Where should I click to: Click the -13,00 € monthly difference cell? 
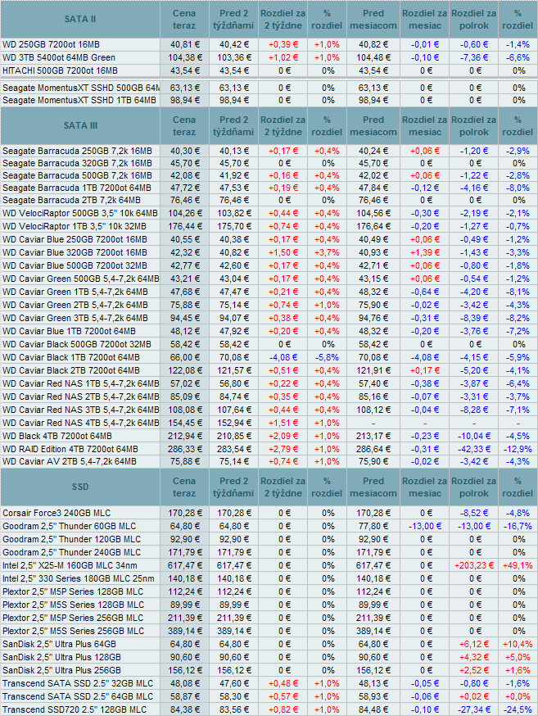tap(425, 526)
